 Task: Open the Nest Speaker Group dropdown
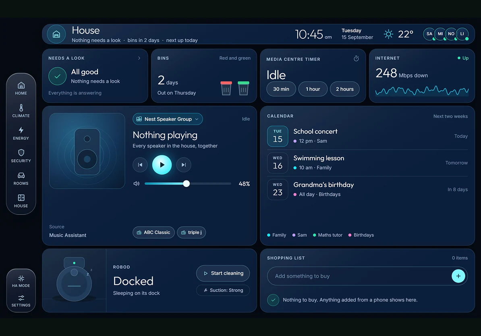(168, 119)
